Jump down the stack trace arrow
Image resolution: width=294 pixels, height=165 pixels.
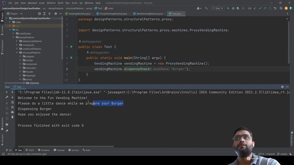[x=12, y=97]
